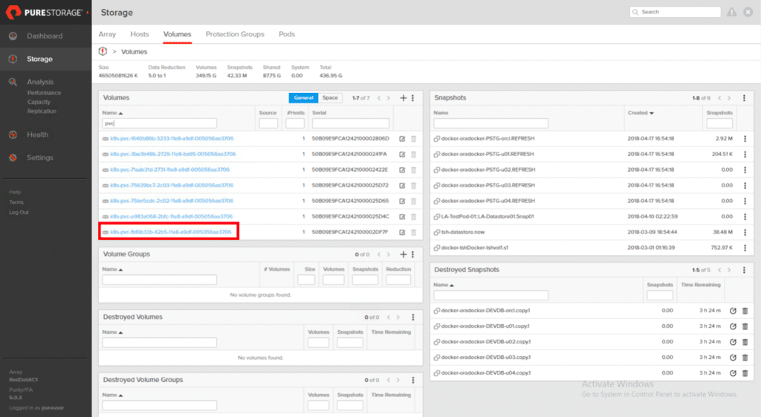Screen dimensions: 761x417
Task: Open volume k8s-pvc-3be3b48b link
Action: pos(173,155)
